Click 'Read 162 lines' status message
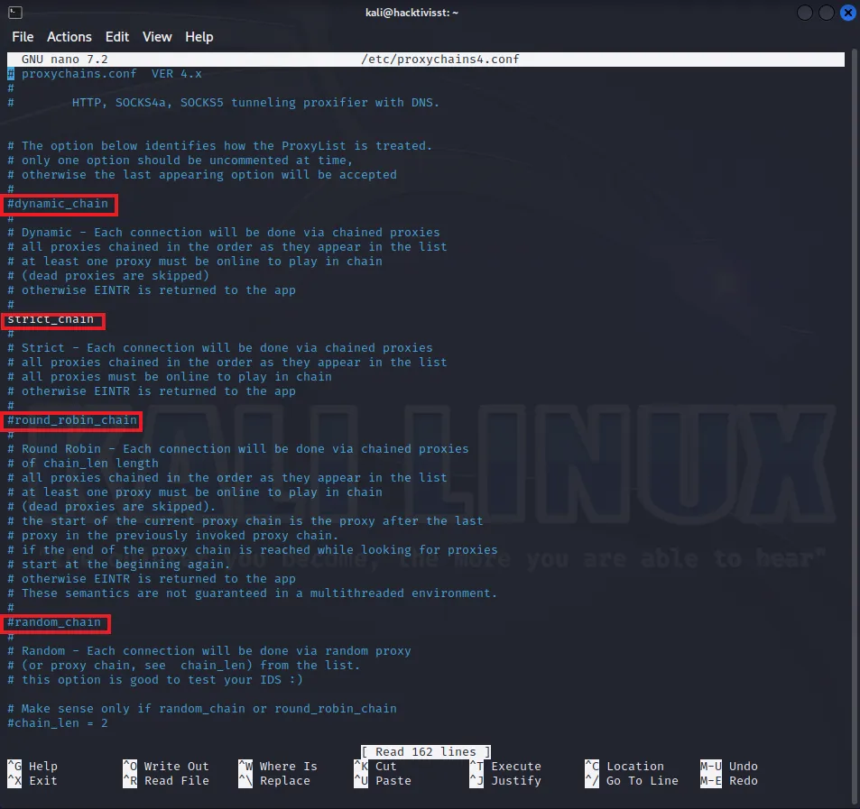860x809 pixels. coord(426,752)
